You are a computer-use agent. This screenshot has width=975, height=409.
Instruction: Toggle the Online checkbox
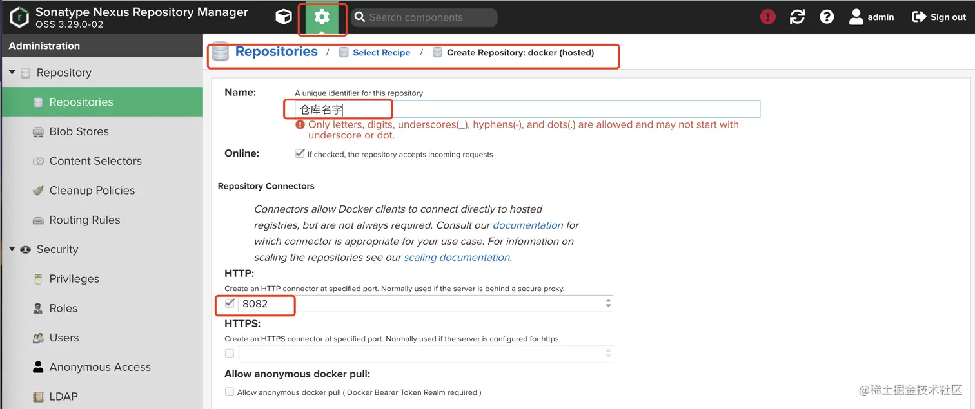coord(300,154)
